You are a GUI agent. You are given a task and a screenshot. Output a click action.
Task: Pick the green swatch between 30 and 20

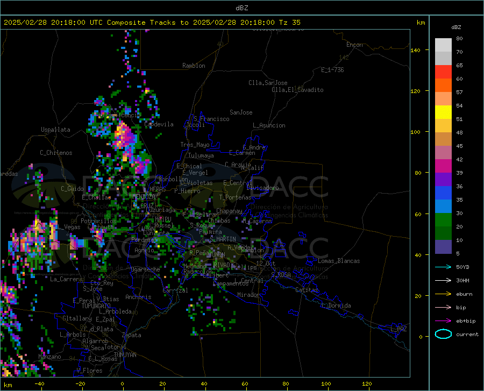pos(443,220)
